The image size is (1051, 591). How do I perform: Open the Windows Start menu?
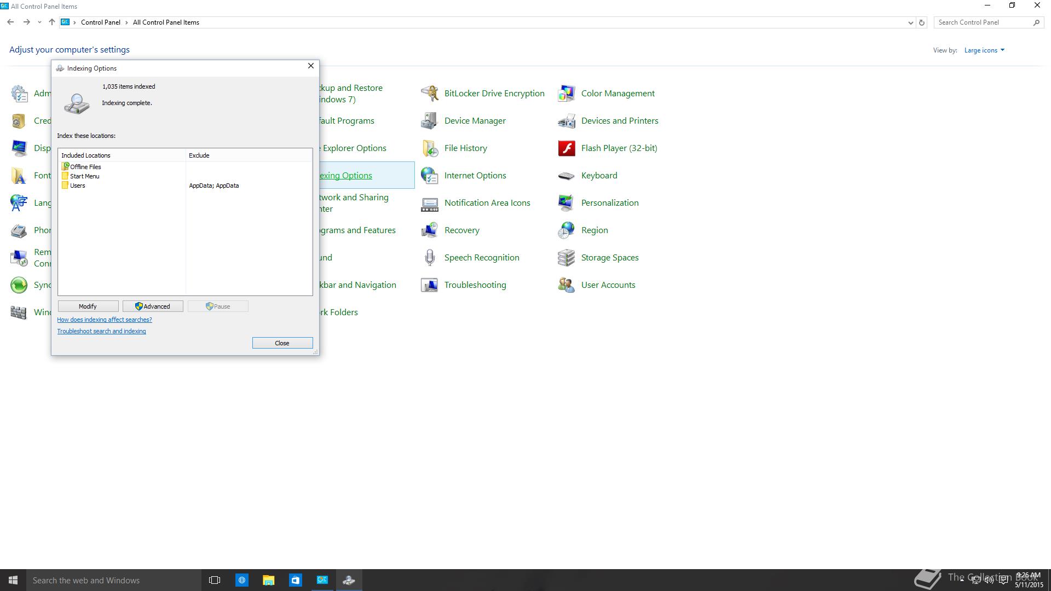click(13, 580)
